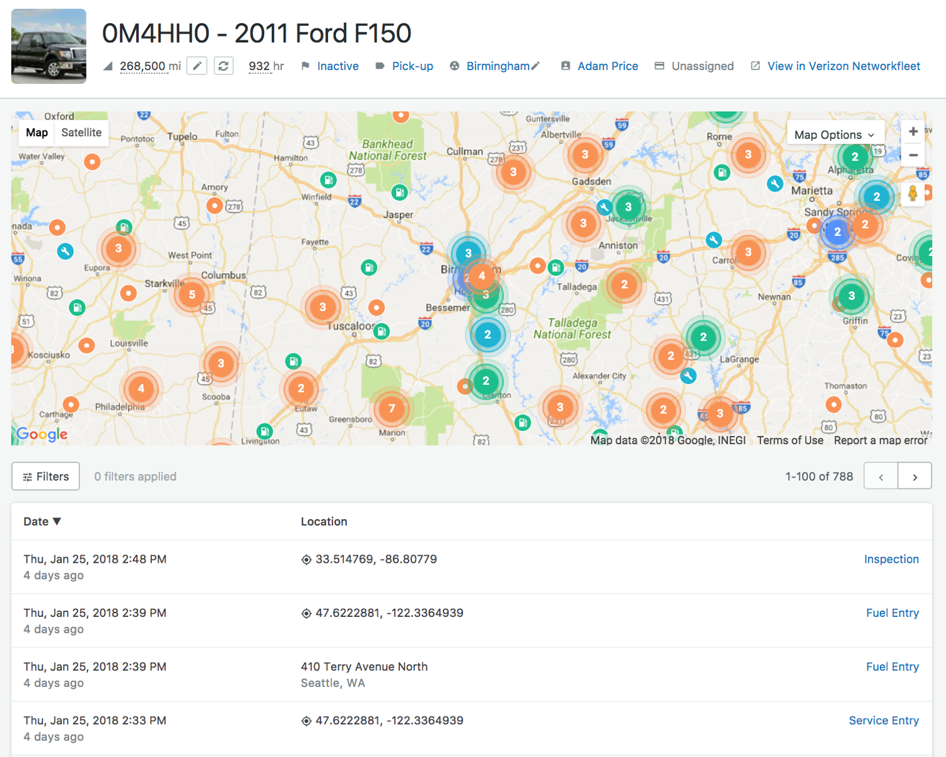Image resolution: width=946 pixels, height=757 pixels.
Task: Zoom in on the map
Action: point(913,131)
